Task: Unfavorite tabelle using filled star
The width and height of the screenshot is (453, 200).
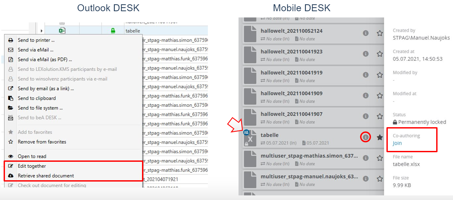Action: click(380, 137)
